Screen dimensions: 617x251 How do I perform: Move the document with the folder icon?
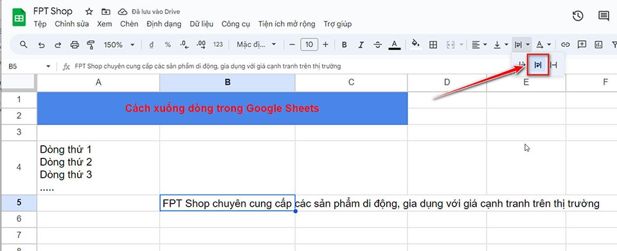tap(106, 12)
